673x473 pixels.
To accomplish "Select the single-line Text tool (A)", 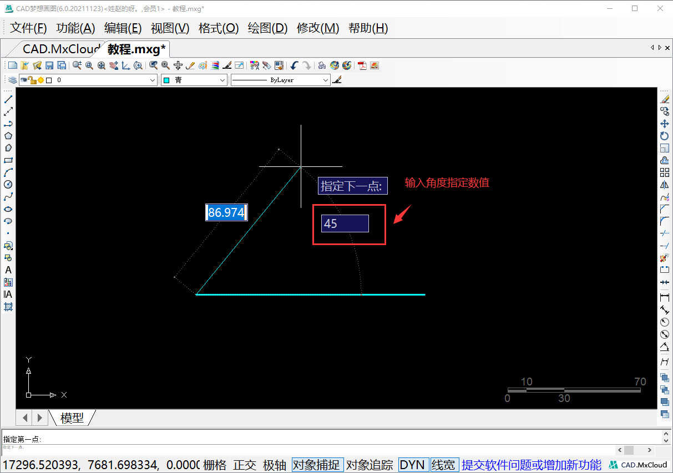I will [8, 270].
